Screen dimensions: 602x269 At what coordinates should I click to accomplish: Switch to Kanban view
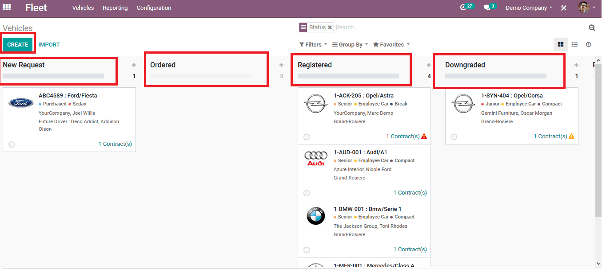coord(561,44)
